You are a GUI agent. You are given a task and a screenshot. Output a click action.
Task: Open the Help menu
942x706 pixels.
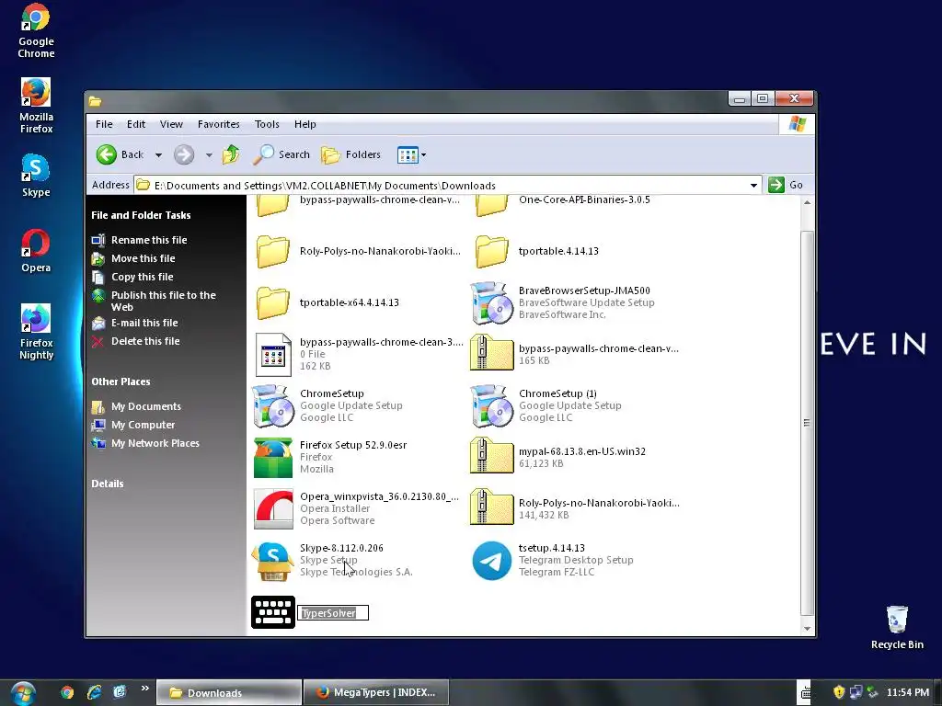tap(305, 124)
